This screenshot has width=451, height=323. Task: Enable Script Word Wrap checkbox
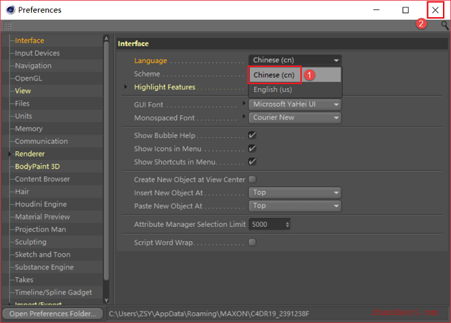252,243
